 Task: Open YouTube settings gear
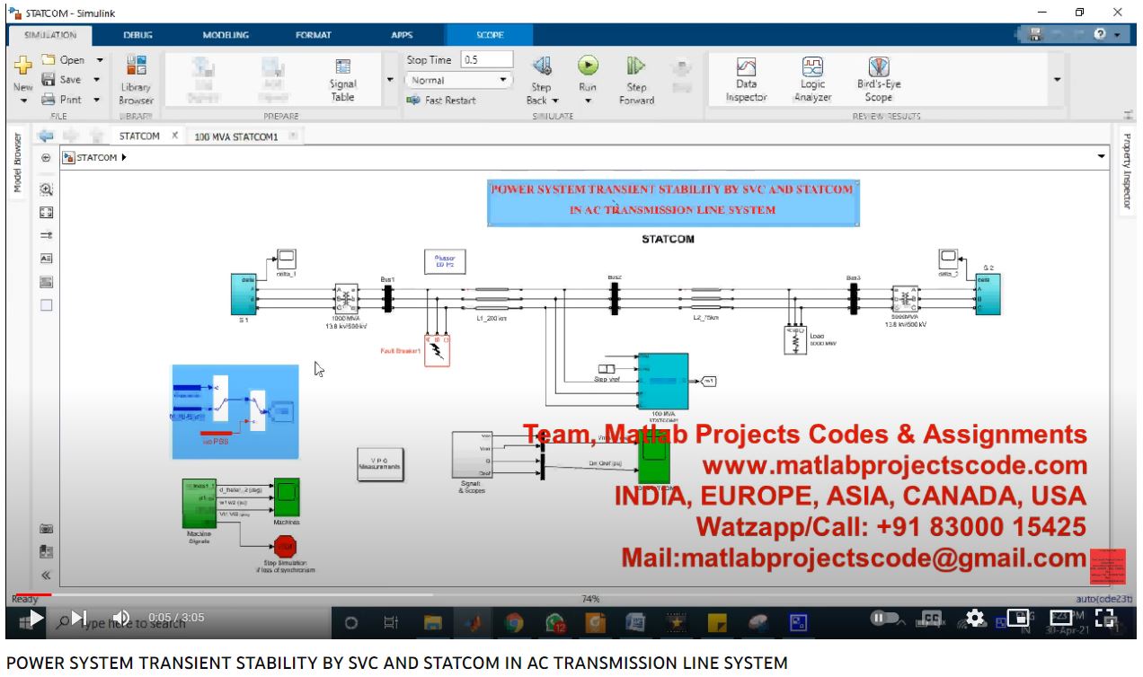click(976, 618)
